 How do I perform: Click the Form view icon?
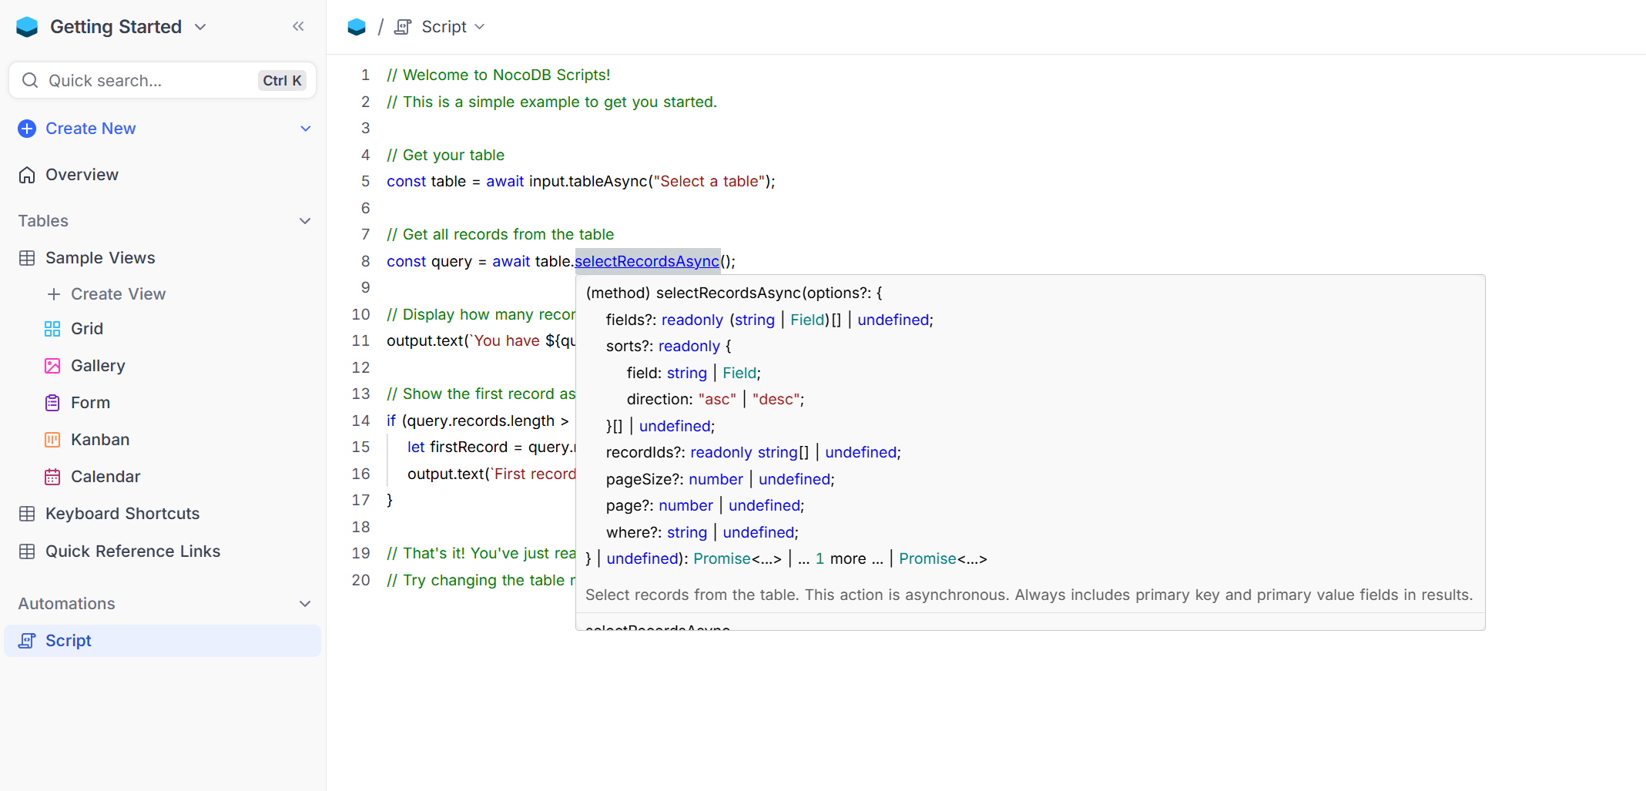[52, 403]
